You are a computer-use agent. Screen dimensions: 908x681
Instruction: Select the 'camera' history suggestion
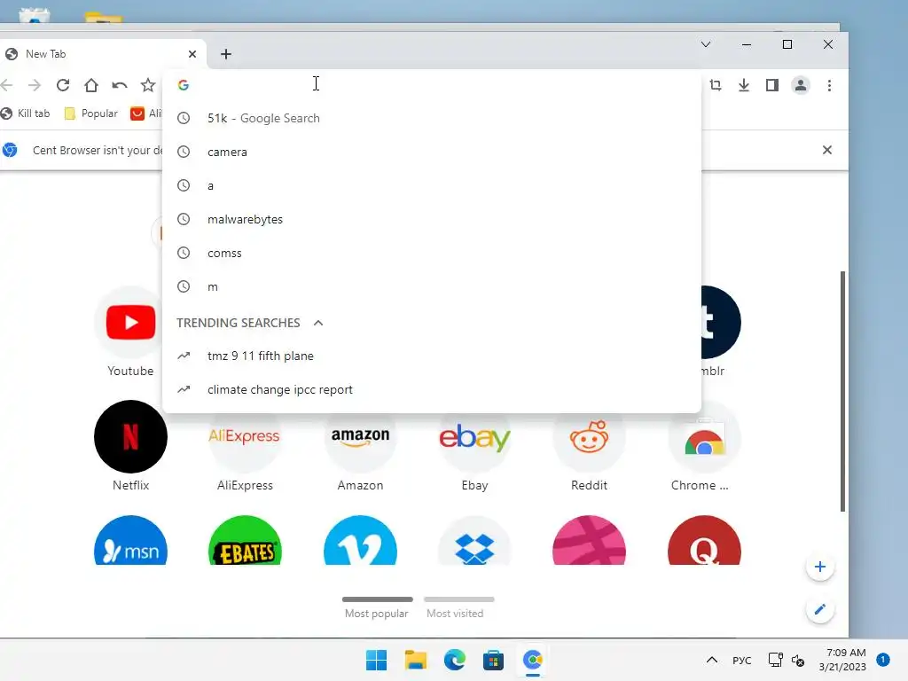tap(432, 152)
